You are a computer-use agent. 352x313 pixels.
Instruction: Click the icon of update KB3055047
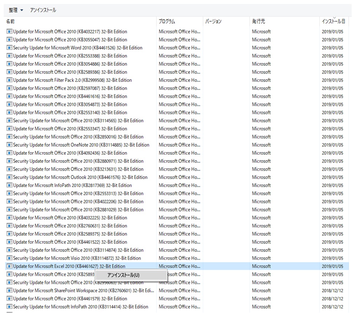(x=9, y=40)
